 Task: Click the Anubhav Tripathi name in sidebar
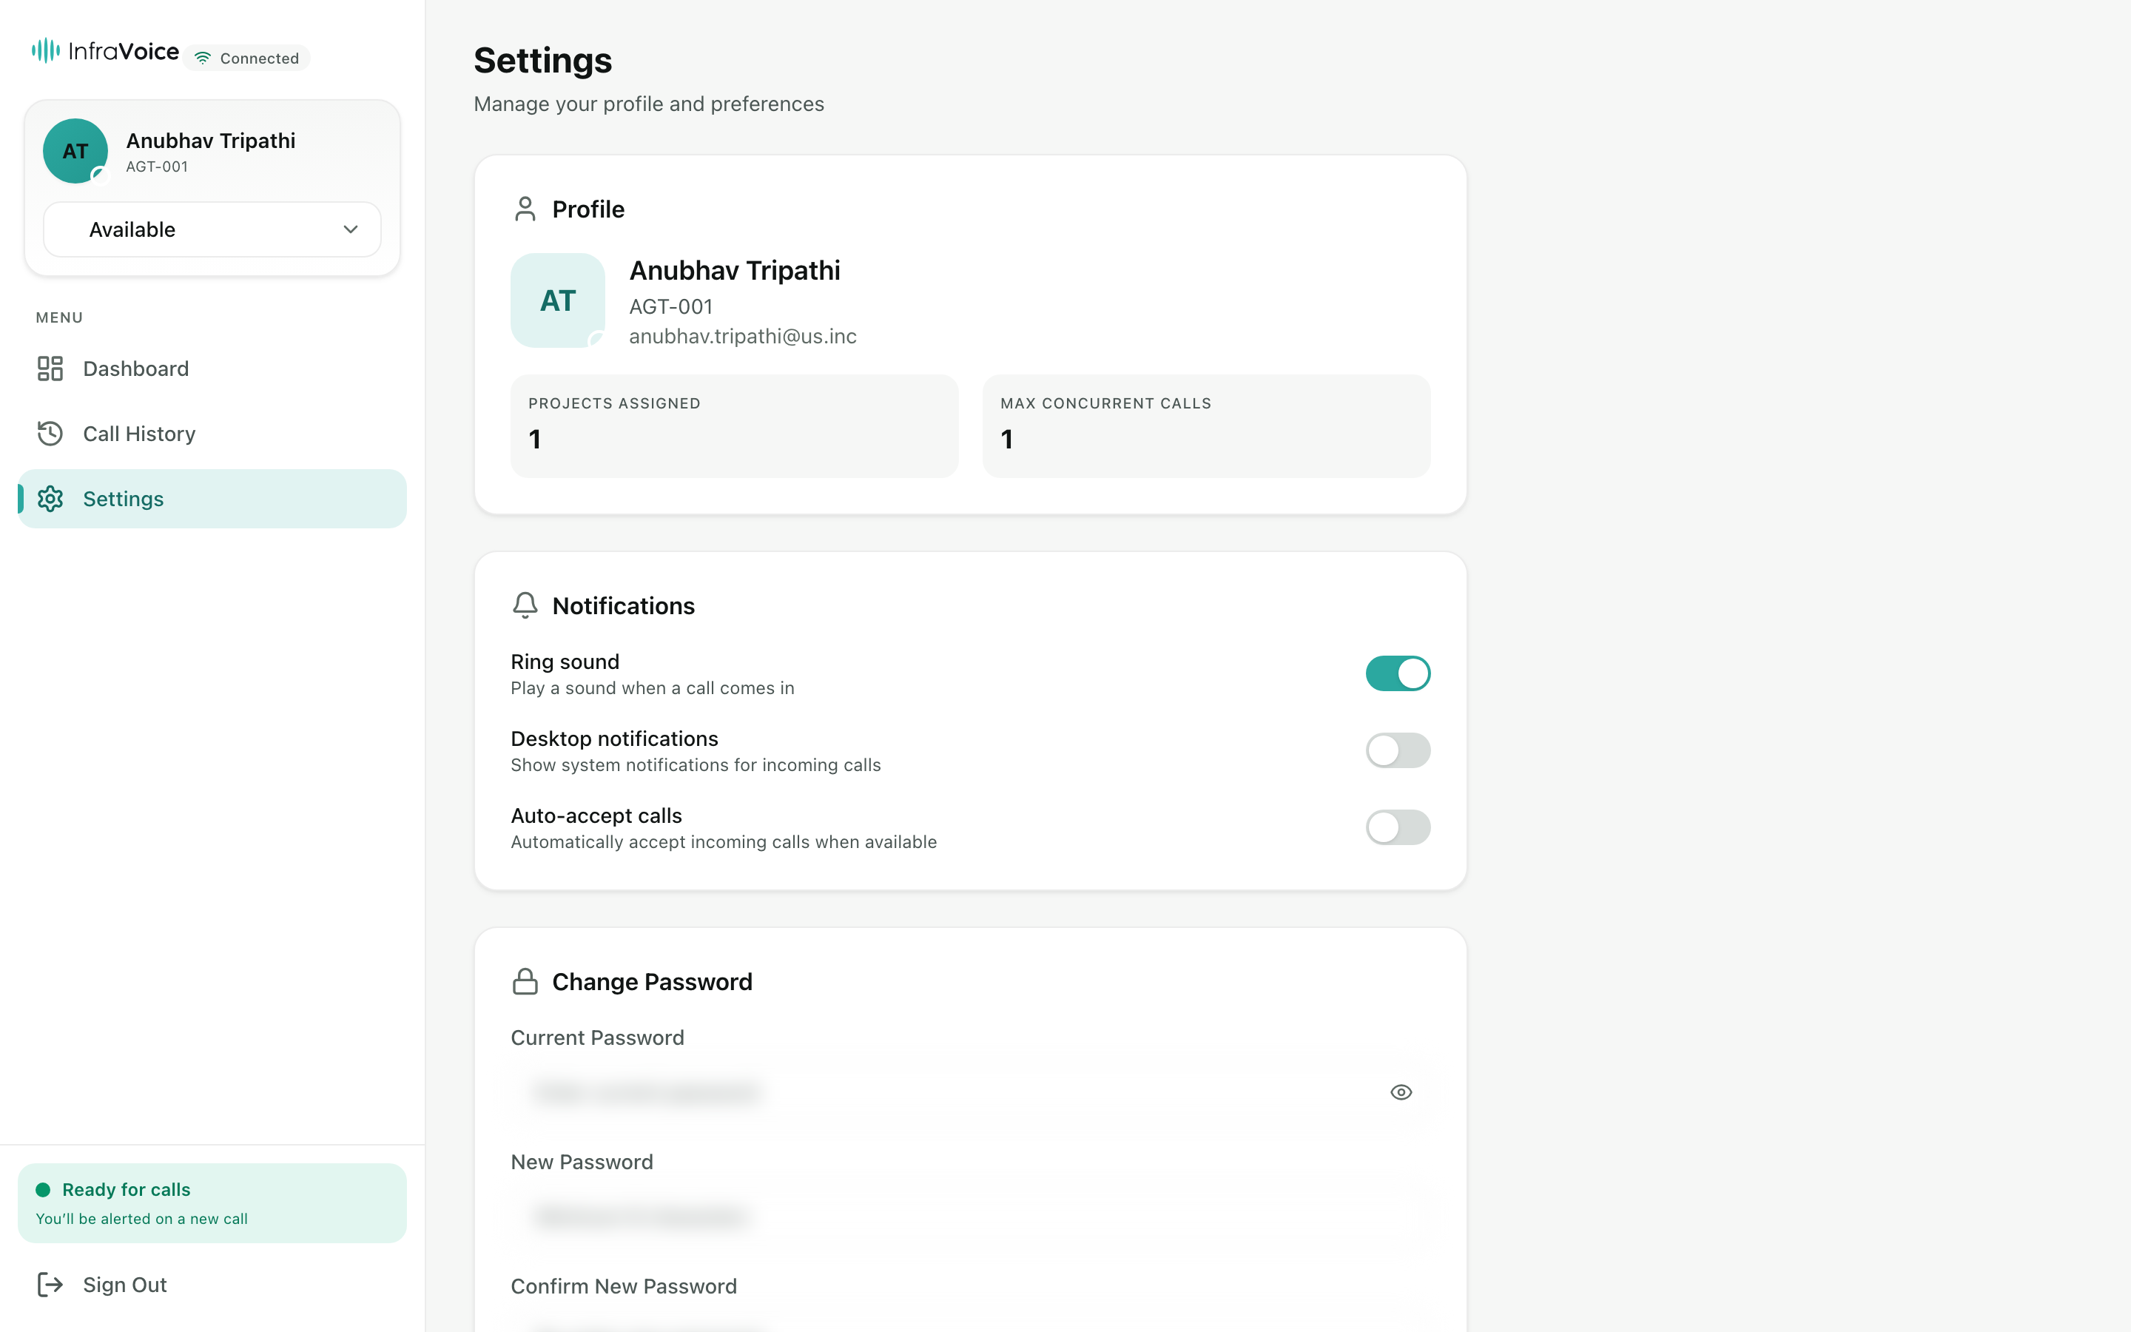(x=210, y=141)
